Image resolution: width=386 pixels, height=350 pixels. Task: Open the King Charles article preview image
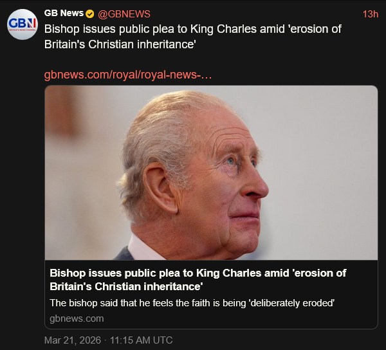211,172
